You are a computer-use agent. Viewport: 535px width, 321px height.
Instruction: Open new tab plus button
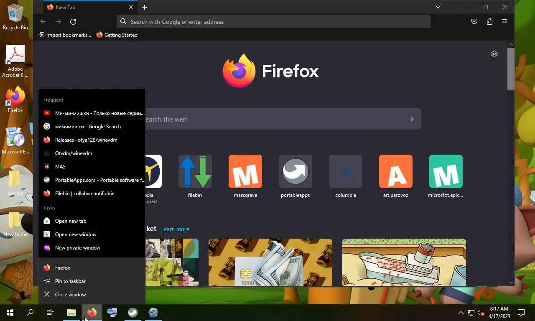click(x=144, y=7)
